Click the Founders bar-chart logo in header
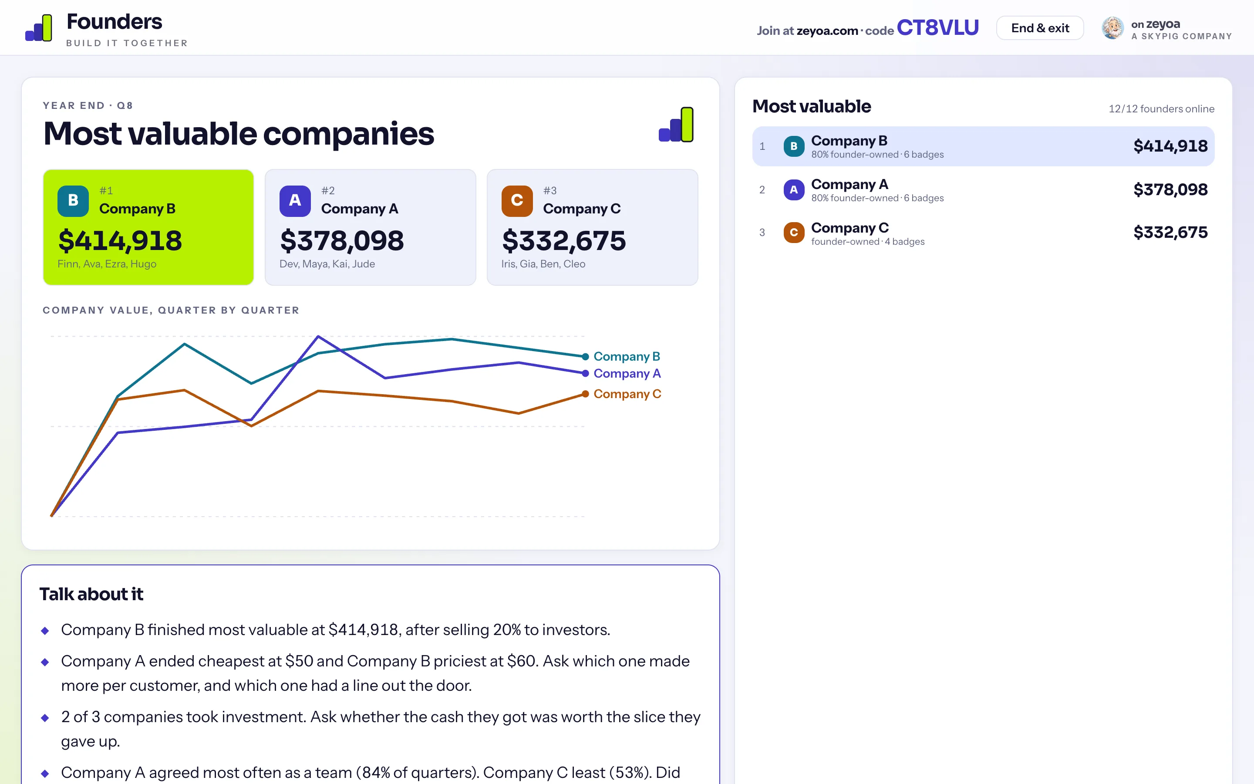Viewport: 1254px width, 784px height. pyautogui.click(x=39, y=28)
